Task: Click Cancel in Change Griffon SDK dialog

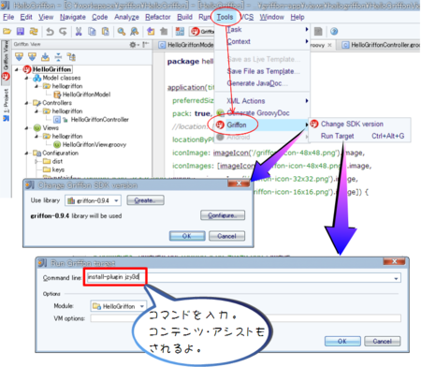Action: (226, 236)
